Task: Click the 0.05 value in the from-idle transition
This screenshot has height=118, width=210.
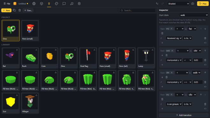Action: pos(198,82)
